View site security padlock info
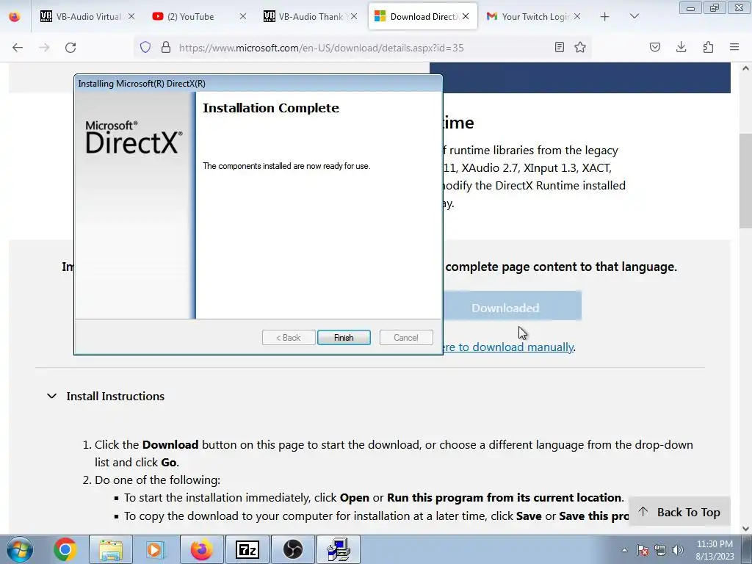This screenshot has height=564, width=752. [166, 48]
